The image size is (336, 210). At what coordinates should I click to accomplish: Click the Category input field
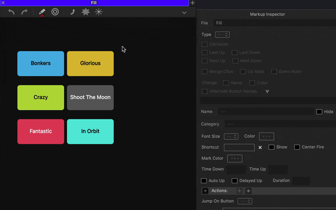click(280, 124)
